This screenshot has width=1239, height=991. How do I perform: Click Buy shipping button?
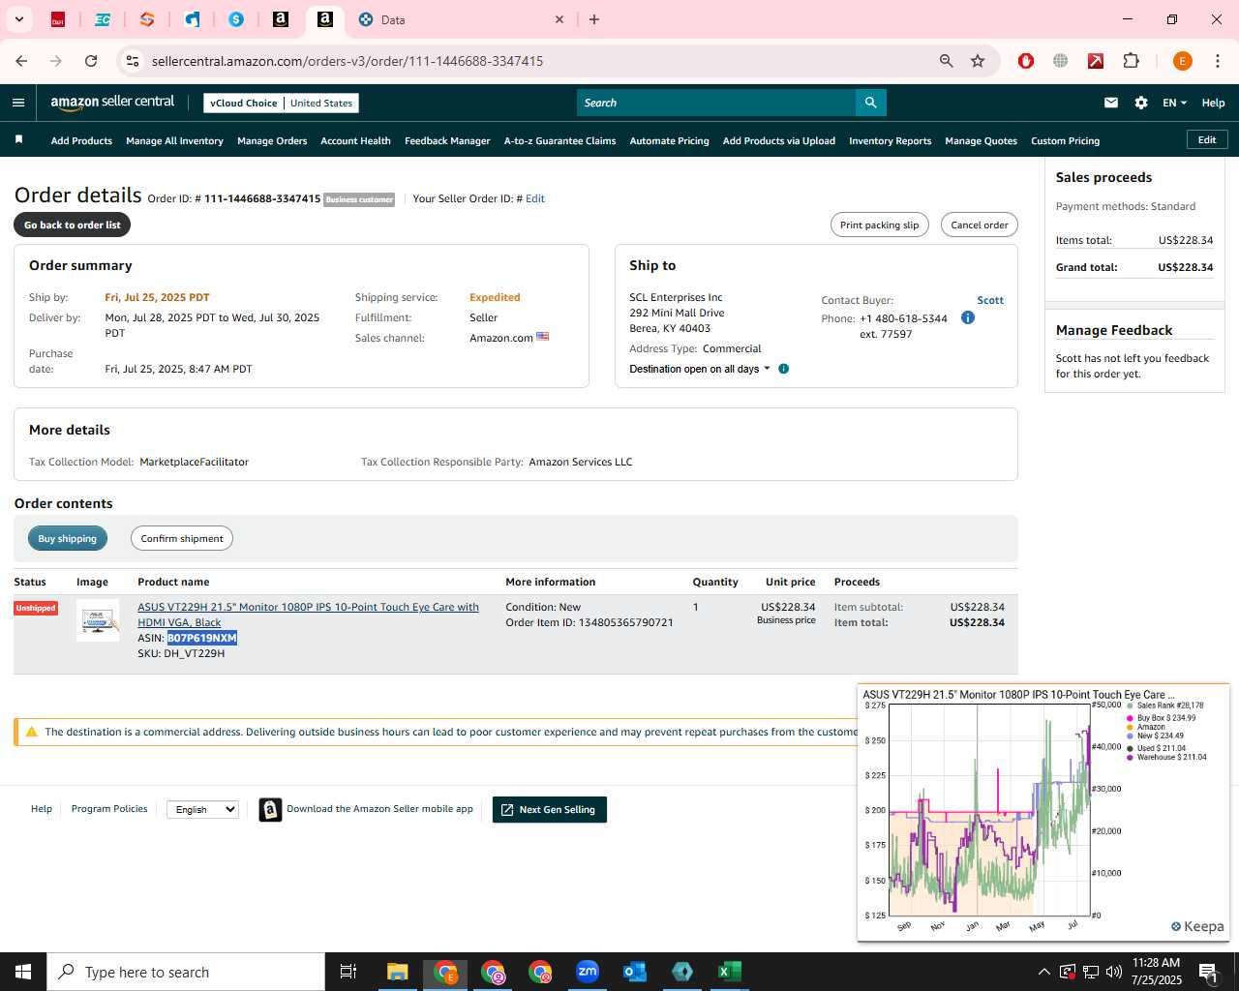coord(68,539)
